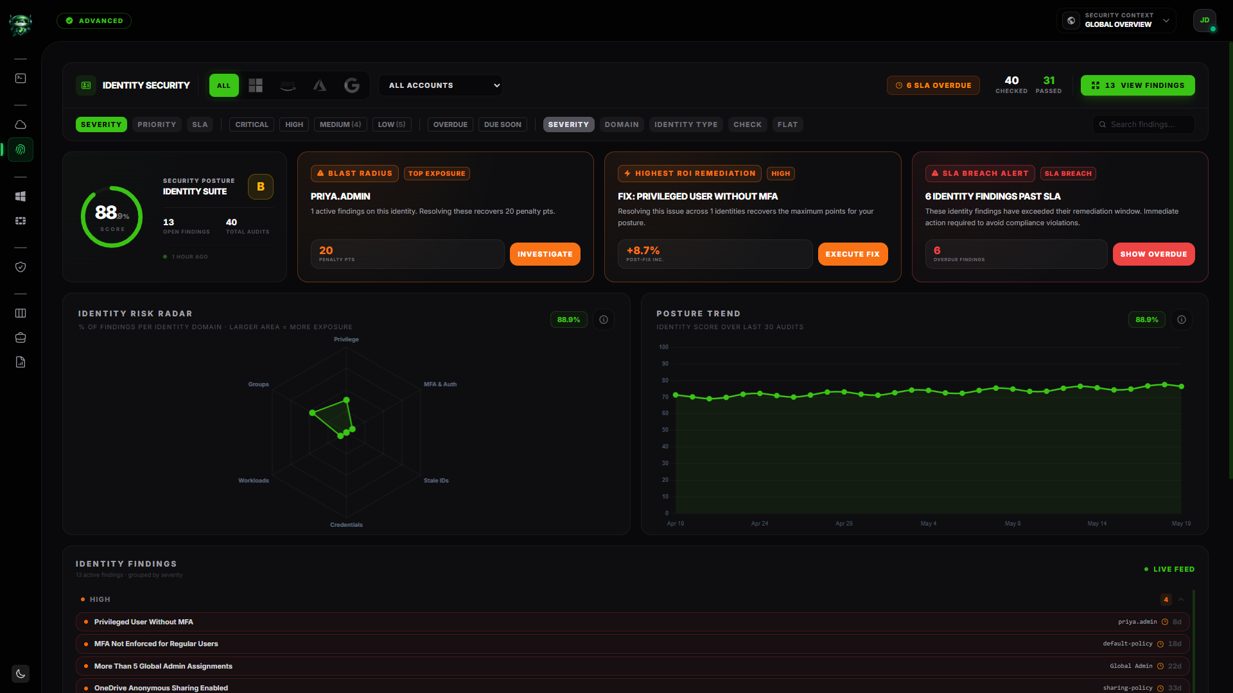The image size is (1233, 693).
Task: Click the posture grade B badge
Action: (x=261, y=187)
